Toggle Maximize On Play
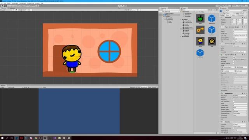The image size is (249, 140). (135, 87)
